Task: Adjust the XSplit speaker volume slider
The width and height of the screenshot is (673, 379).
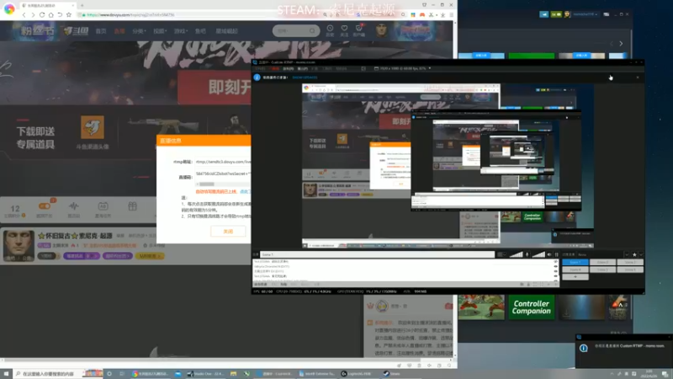Action: coord(538,254)
